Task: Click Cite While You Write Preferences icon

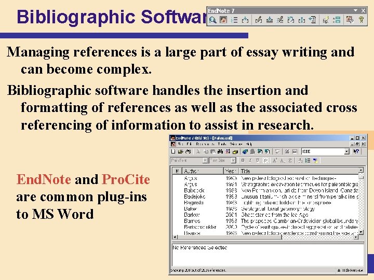Action: (x=350, y=20)
